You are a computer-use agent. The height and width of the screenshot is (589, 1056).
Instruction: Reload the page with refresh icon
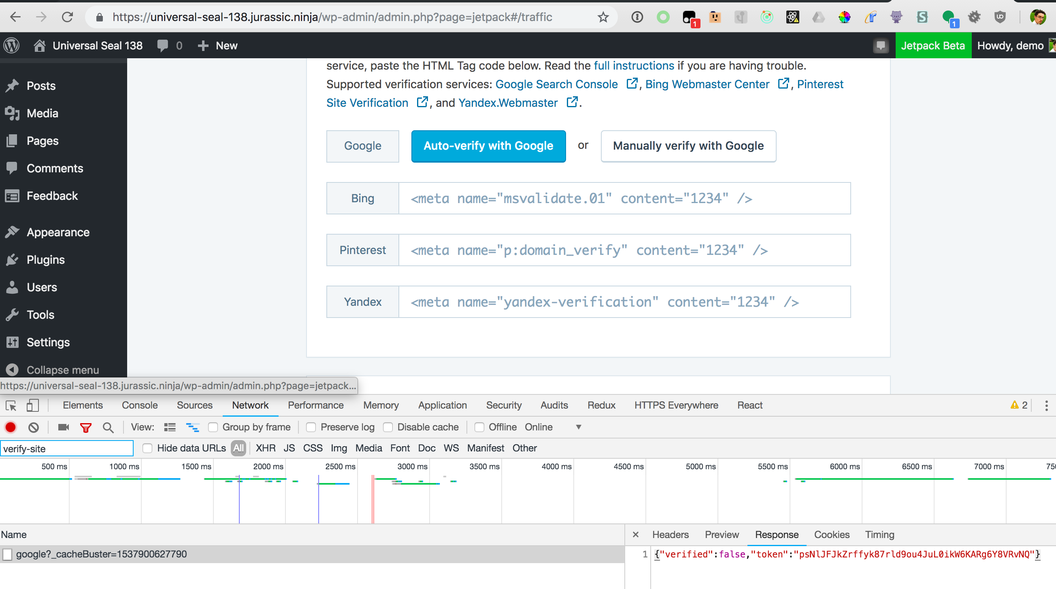[x=67, y=17]
